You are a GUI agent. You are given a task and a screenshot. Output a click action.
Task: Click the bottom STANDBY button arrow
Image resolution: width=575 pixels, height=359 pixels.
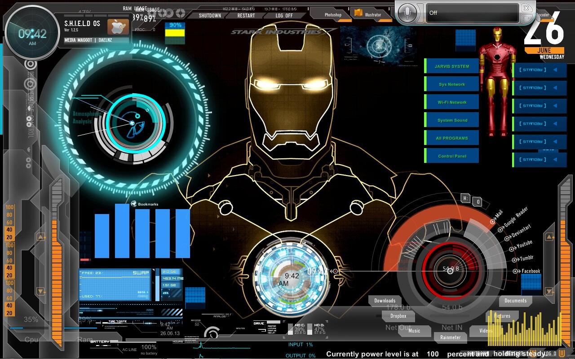[x=555, y=160]
